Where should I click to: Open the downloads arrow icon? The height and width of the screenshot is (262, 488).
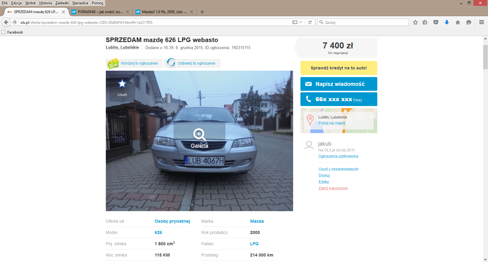[447, 22]
